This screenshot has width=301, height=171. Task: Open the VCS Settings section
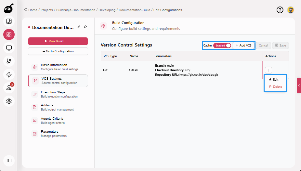(58, 81)
